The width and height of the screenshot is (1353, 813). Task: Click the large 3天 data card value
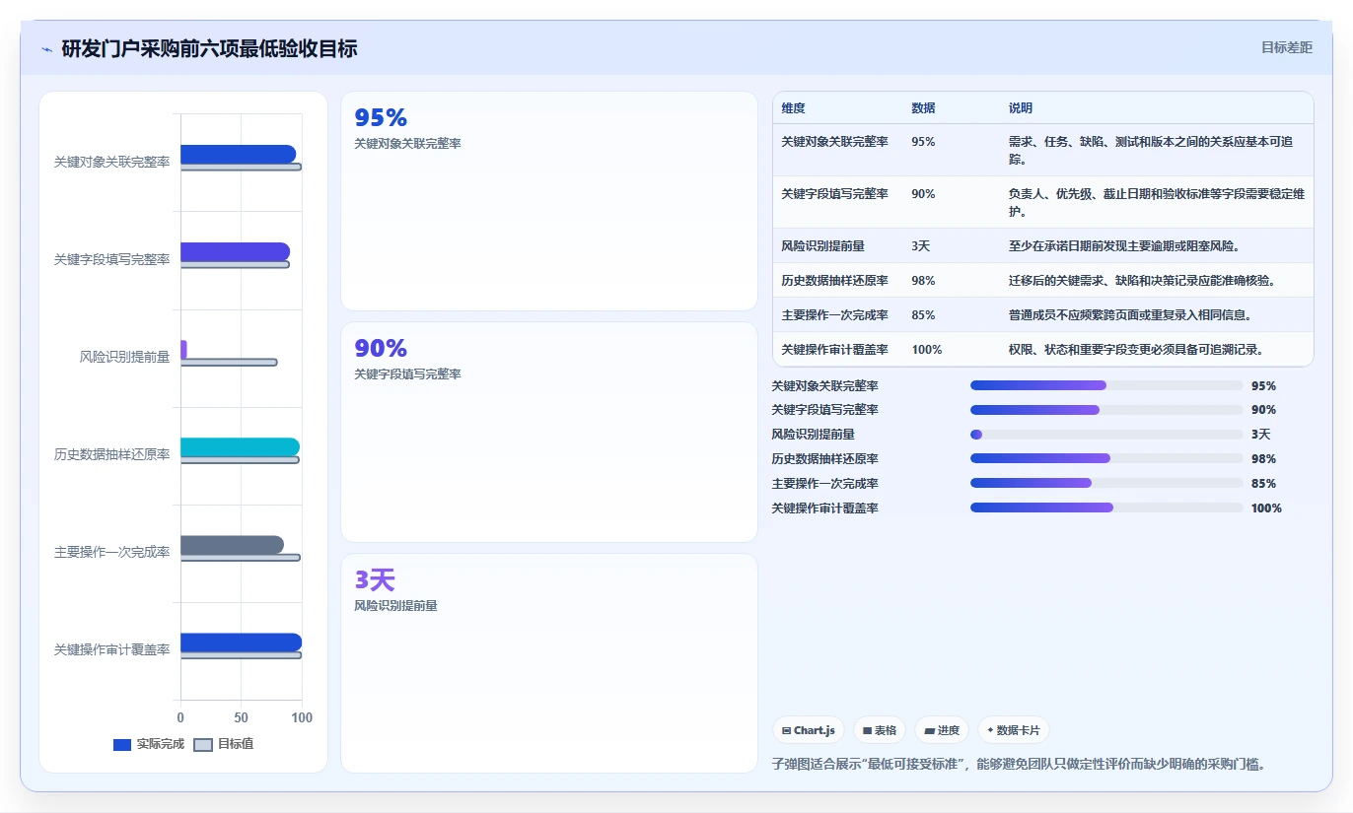[375, 580]
